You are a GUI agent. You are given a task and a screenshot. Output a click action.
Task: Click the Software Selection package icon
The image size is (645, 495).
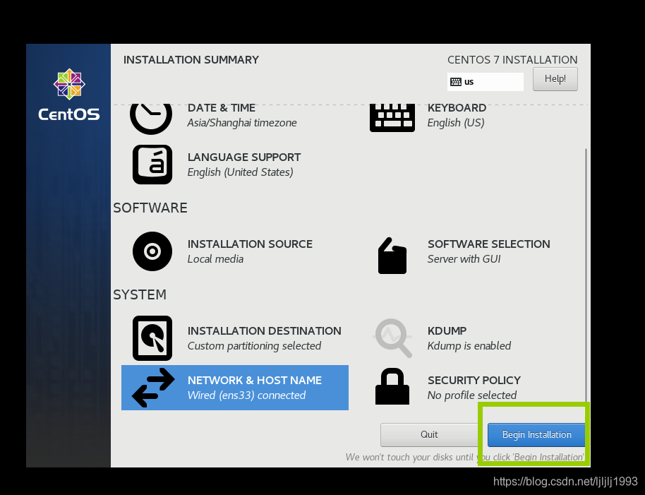[392, 256]
